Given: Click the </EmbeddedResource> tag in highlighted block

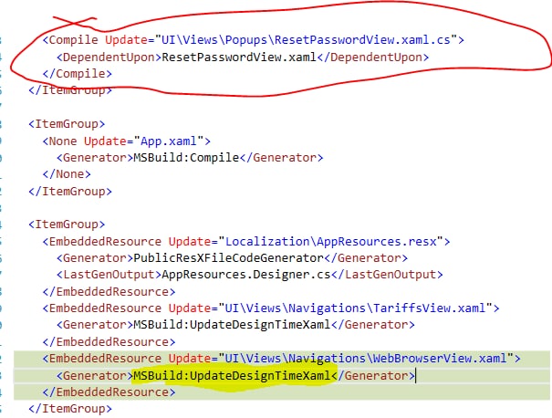Looking at the screenshot, I should (109, 392).
